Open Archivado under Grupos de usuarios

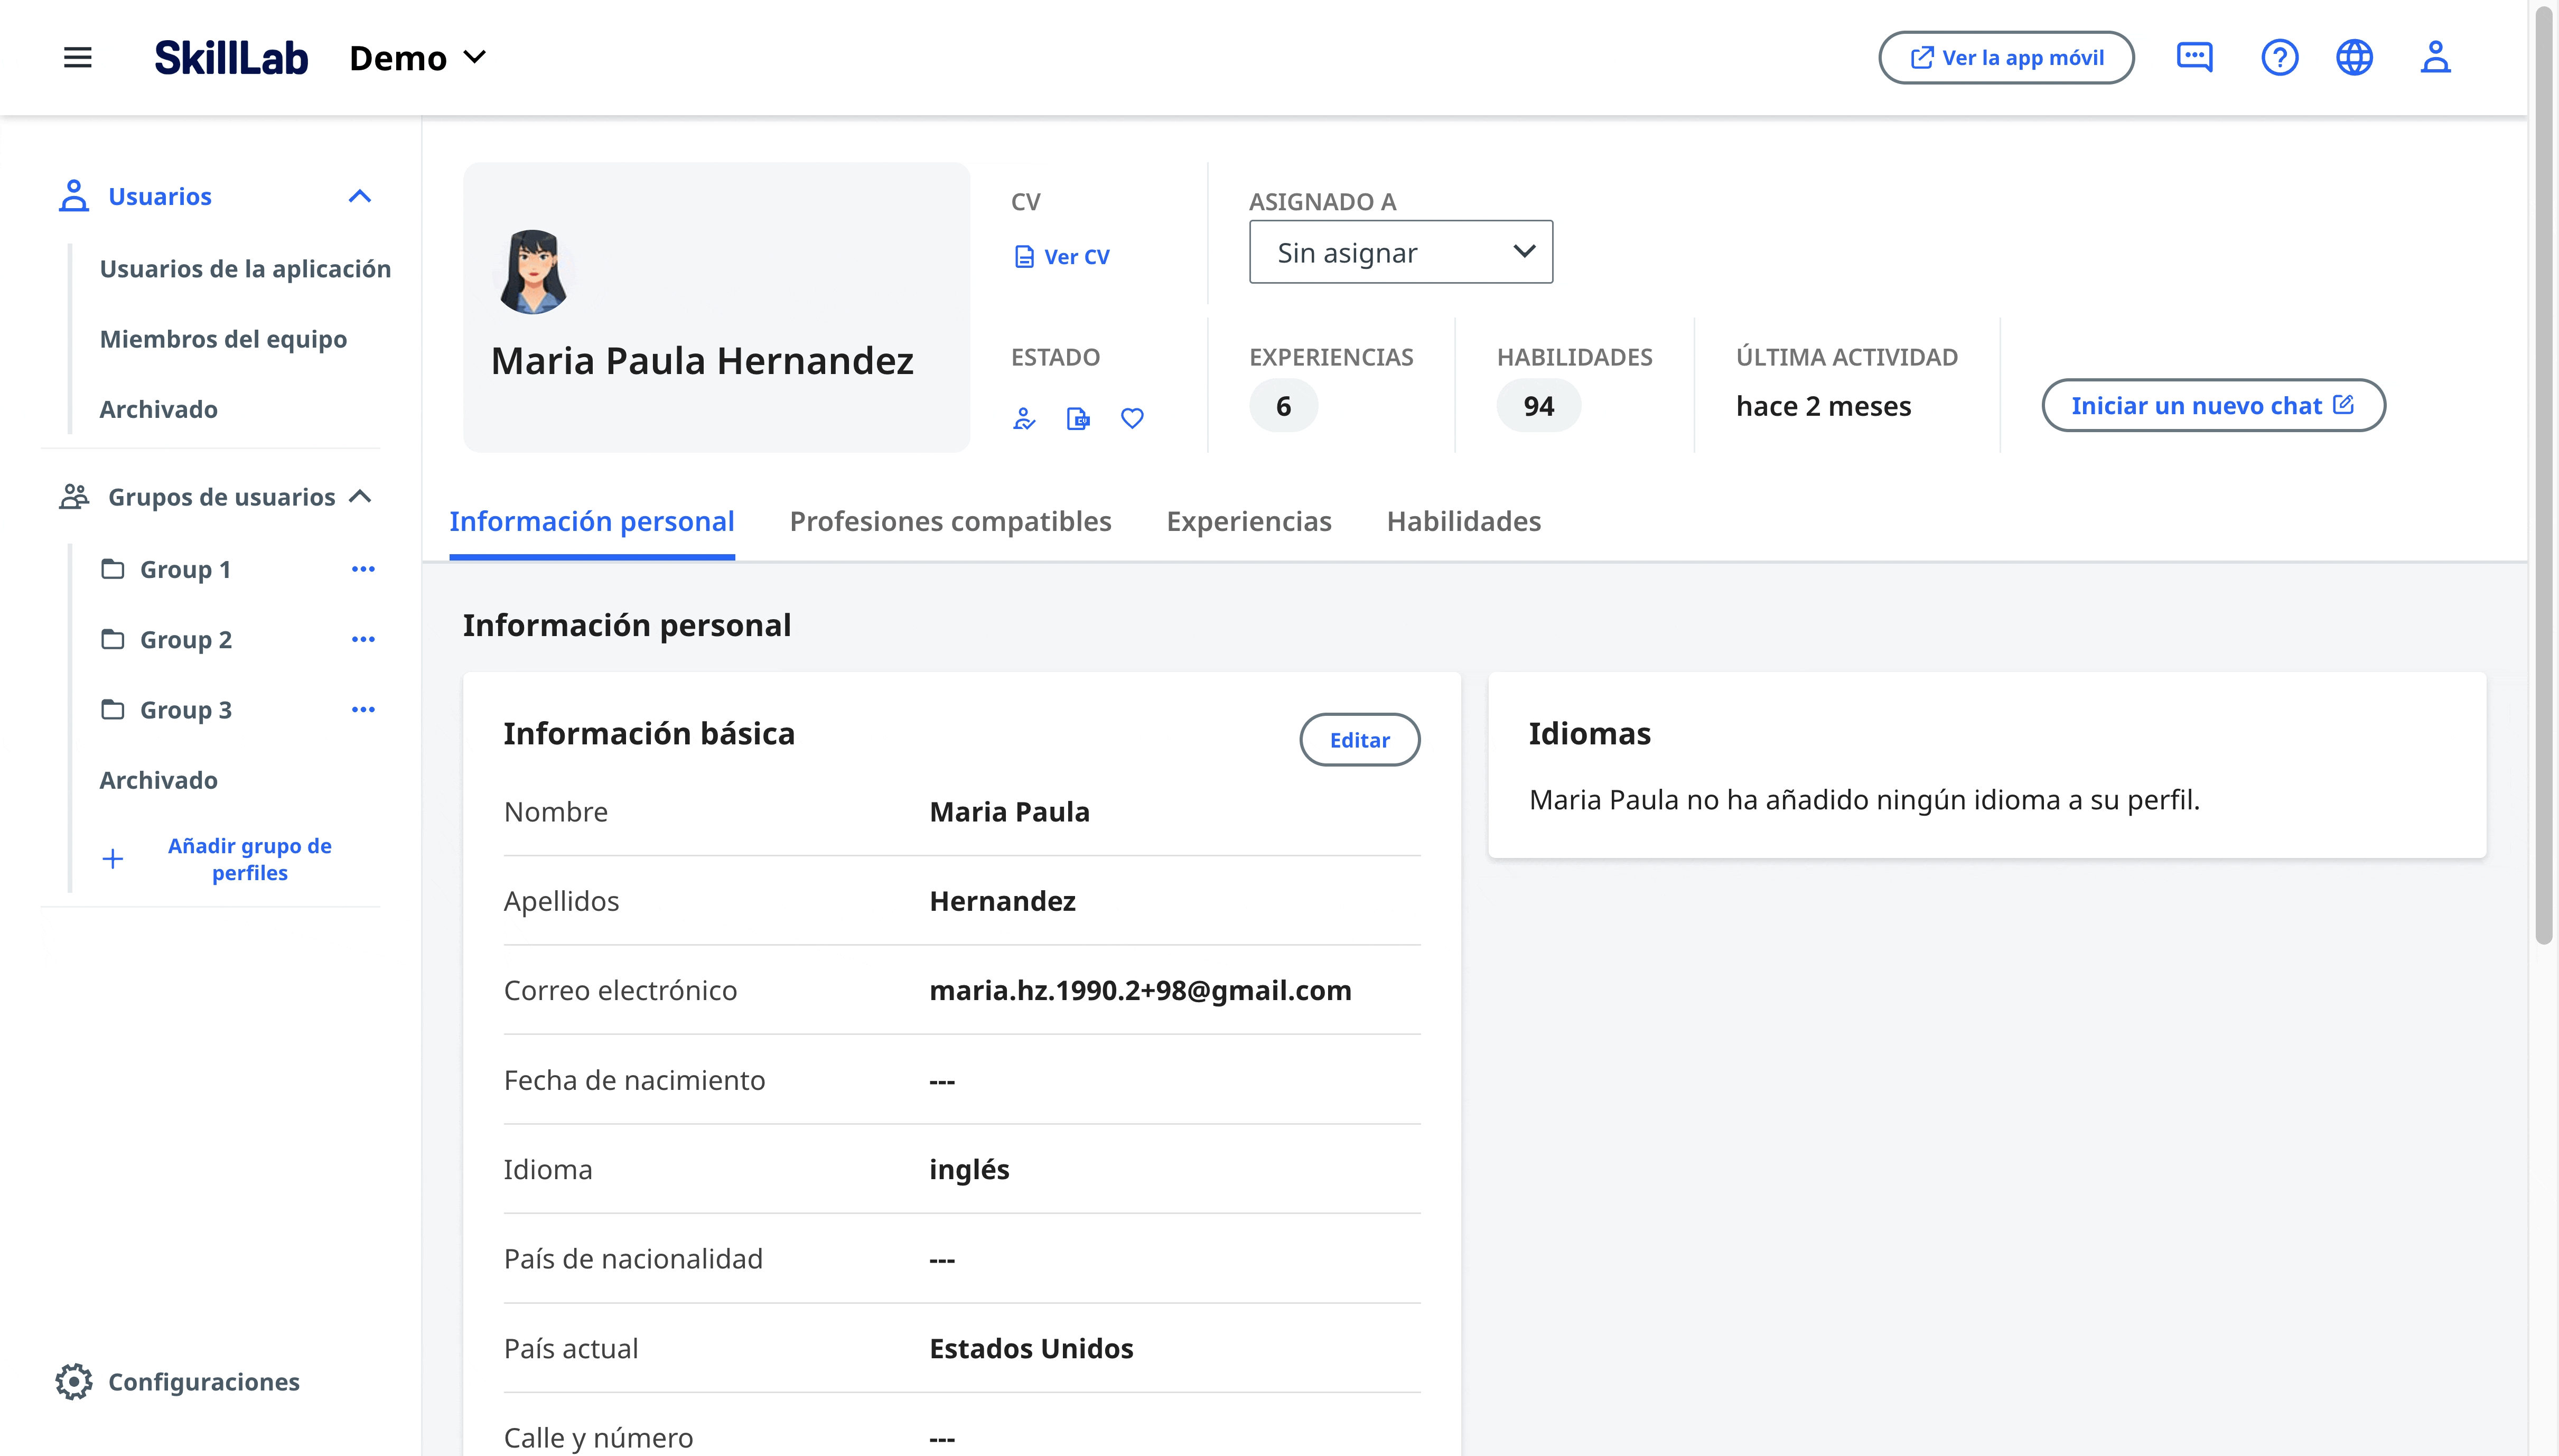pyautogui.click(x=158, y=780)
